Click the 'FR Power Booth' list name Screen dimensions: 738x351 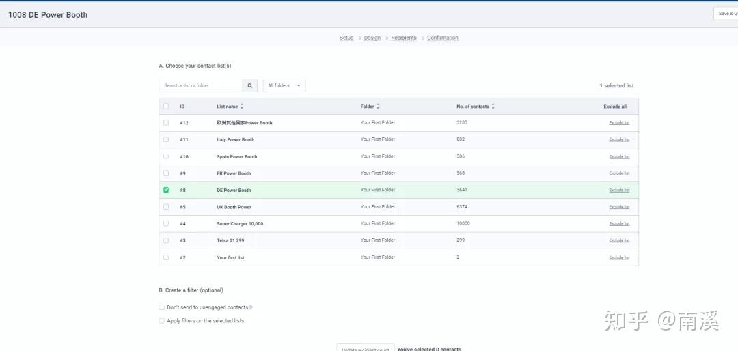click(234, 173)
